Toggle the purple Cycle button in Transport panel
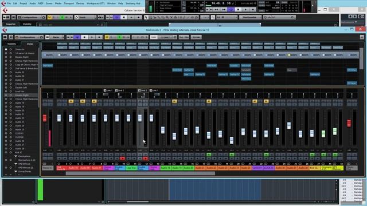 point(231,10)
